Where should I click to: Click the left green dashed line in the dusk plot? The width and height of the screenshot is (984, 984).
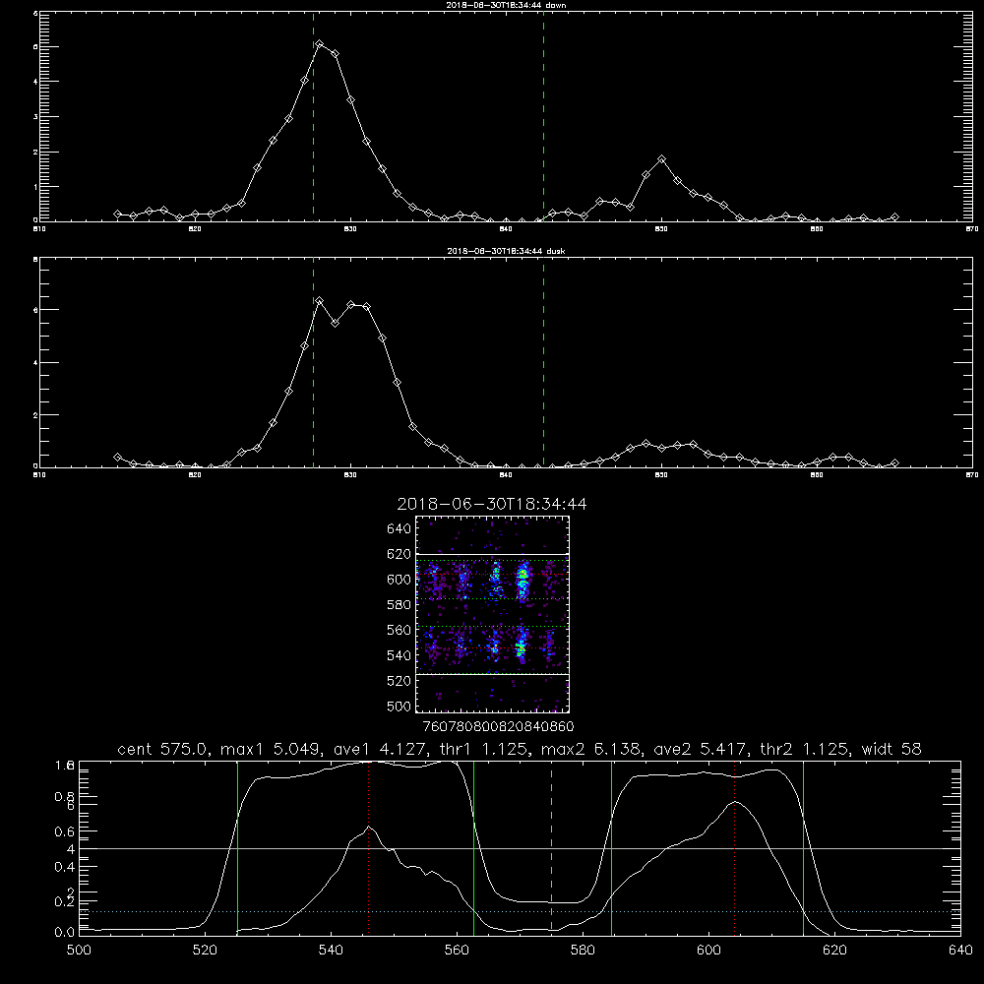pos(313,362)
